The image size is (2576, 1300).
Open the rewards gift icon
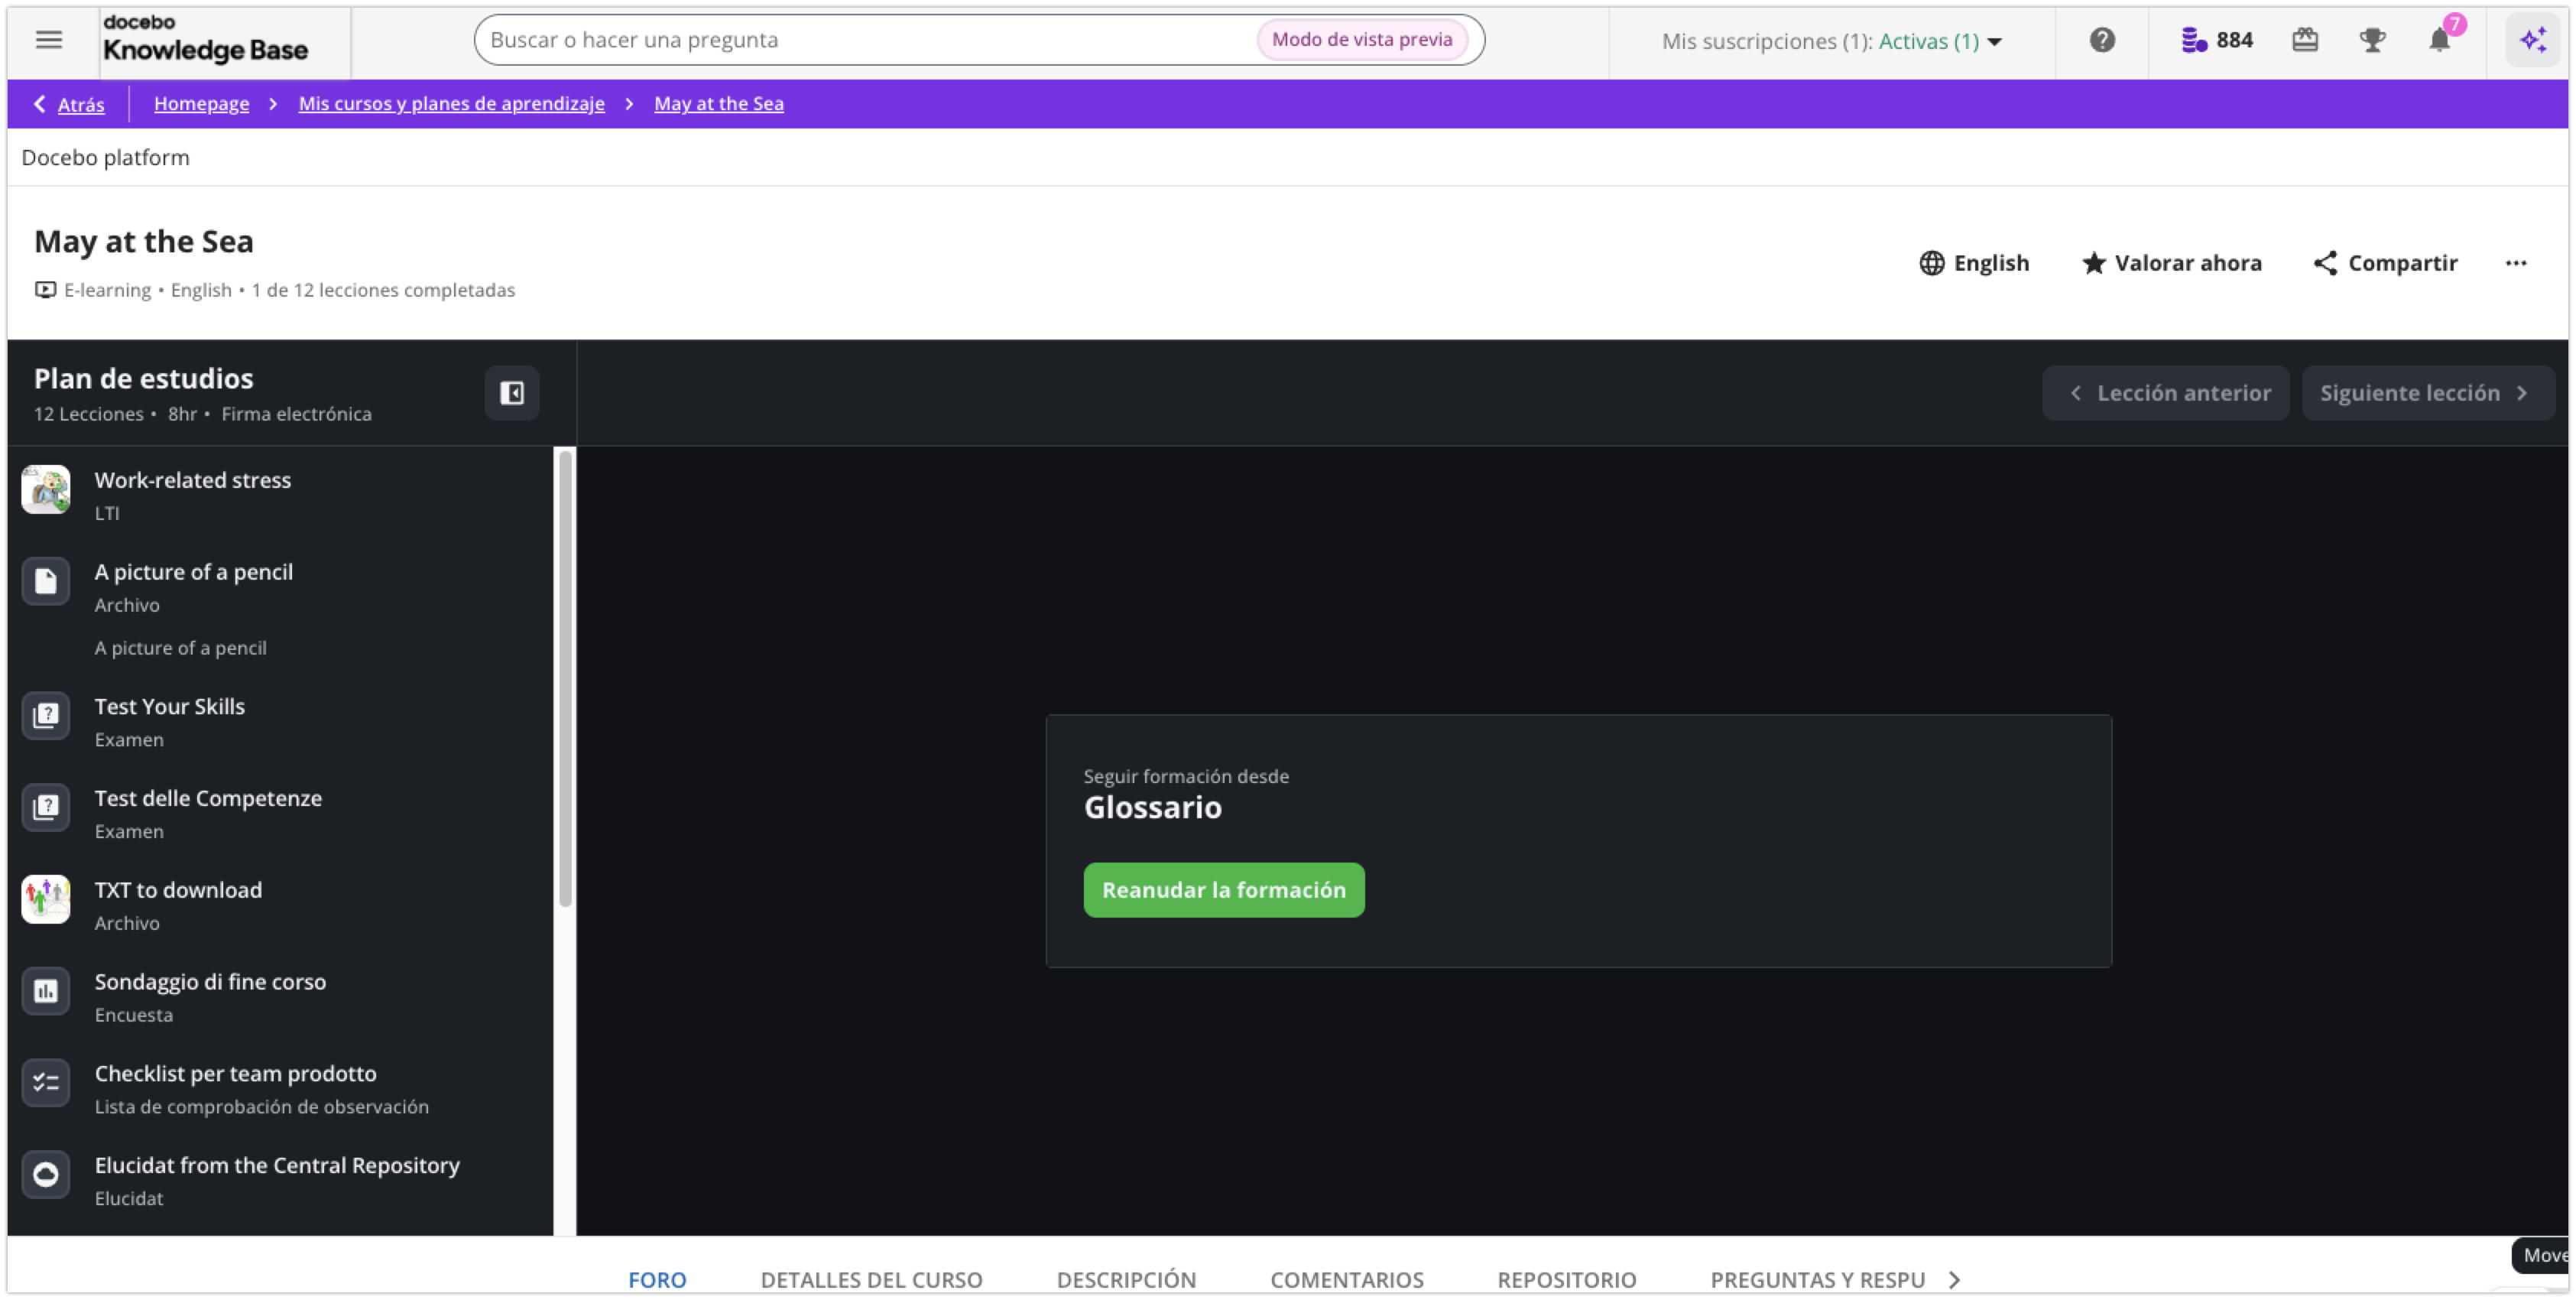click(2305, 40)
